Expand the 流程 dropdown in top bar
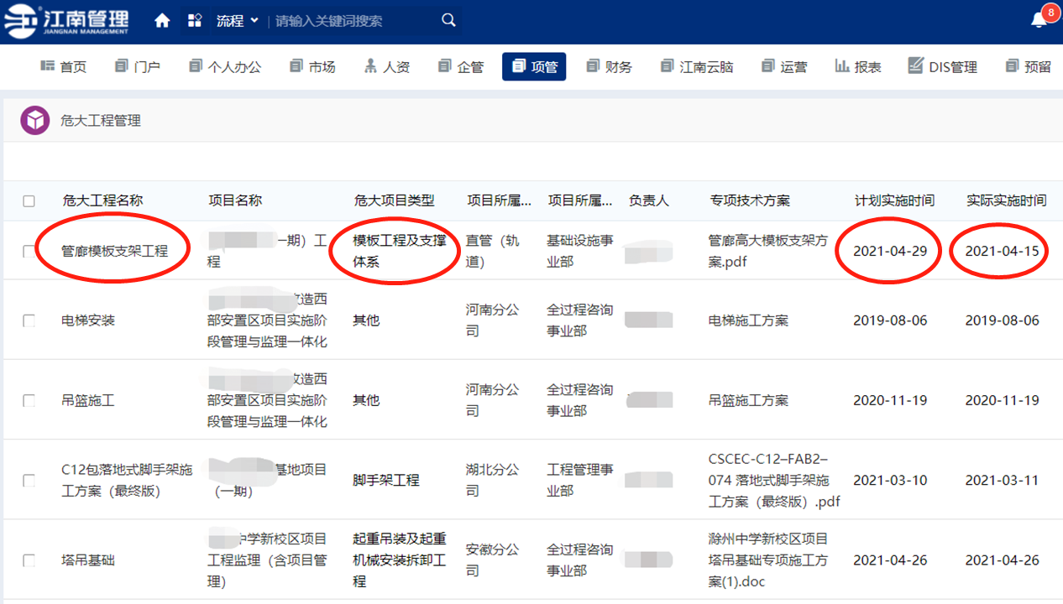The image size is (1063, 604). 238,21
